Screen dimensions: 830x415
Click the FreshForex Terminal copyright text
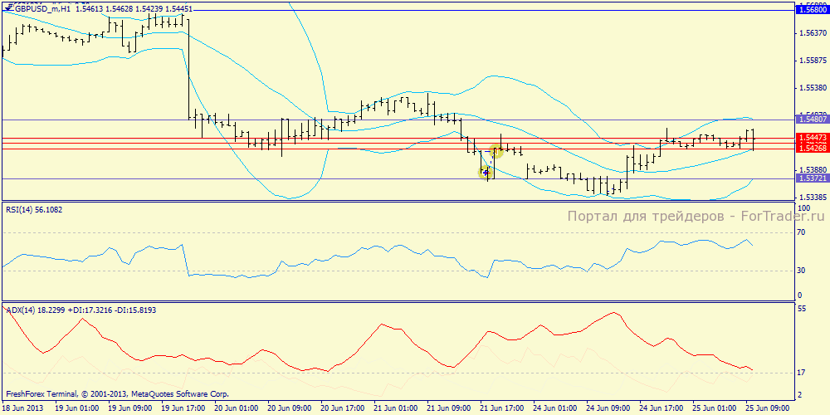click(117, 394)
